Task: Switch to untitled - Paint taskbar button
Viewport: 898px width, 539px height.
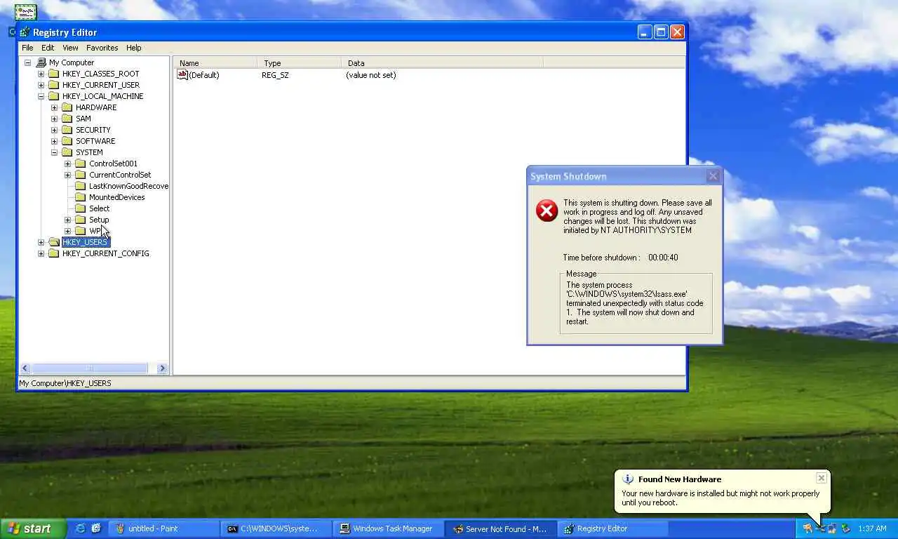Action: 163,528
